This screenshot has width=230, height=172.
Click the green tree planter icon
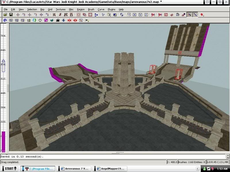point(52,20)
